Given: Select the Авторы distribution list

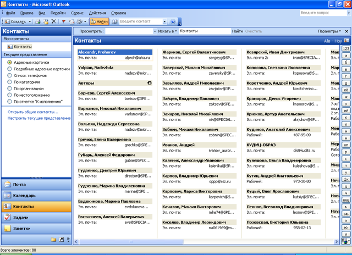Looking at the screenshot, I should click(x=115, y=83).
